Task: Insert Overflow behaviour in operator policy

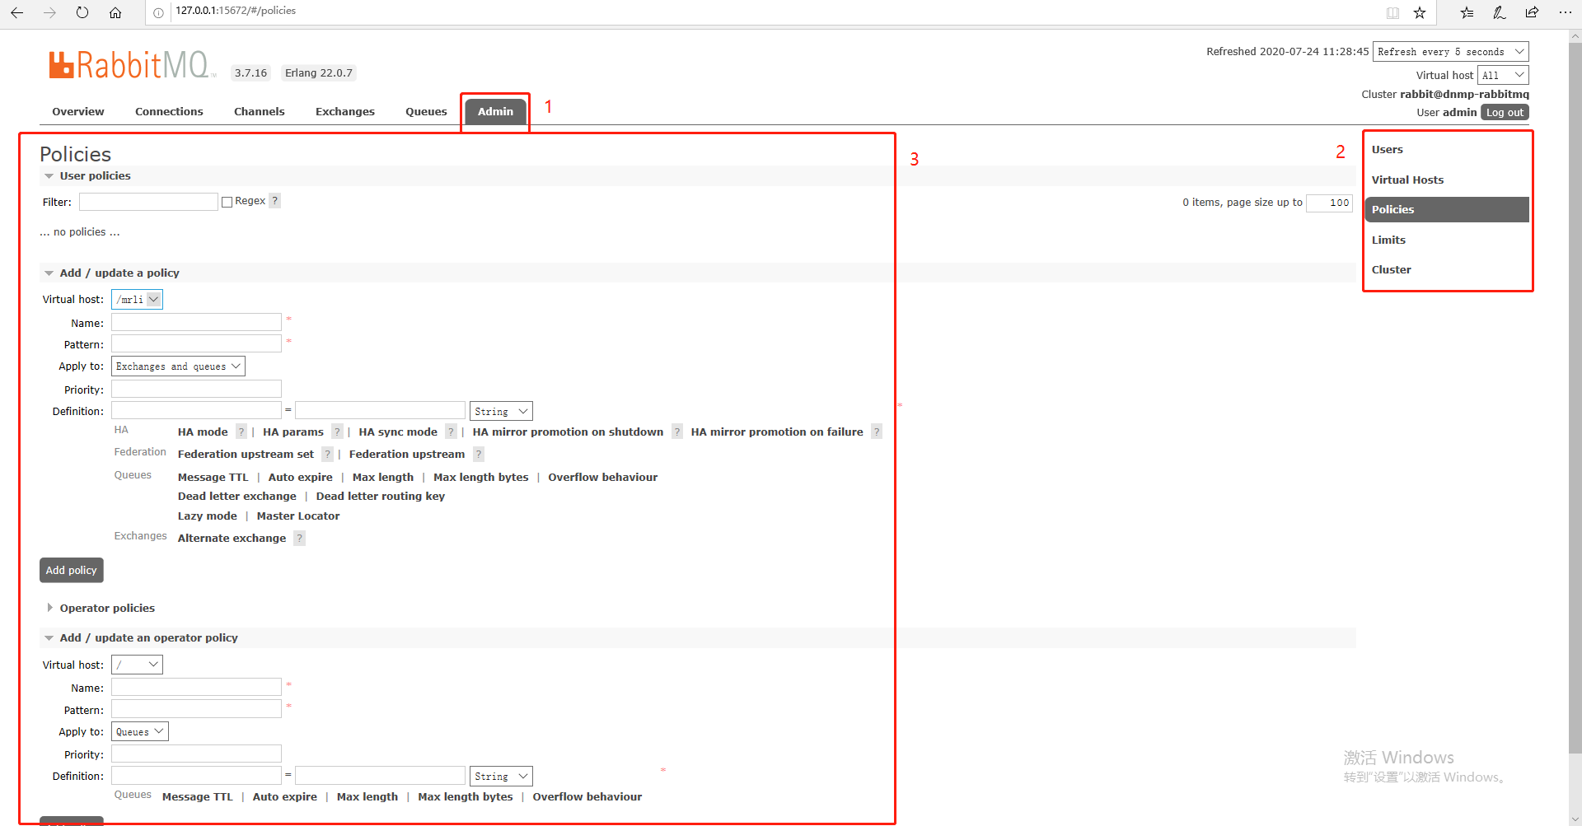Action: coord(587,796)
